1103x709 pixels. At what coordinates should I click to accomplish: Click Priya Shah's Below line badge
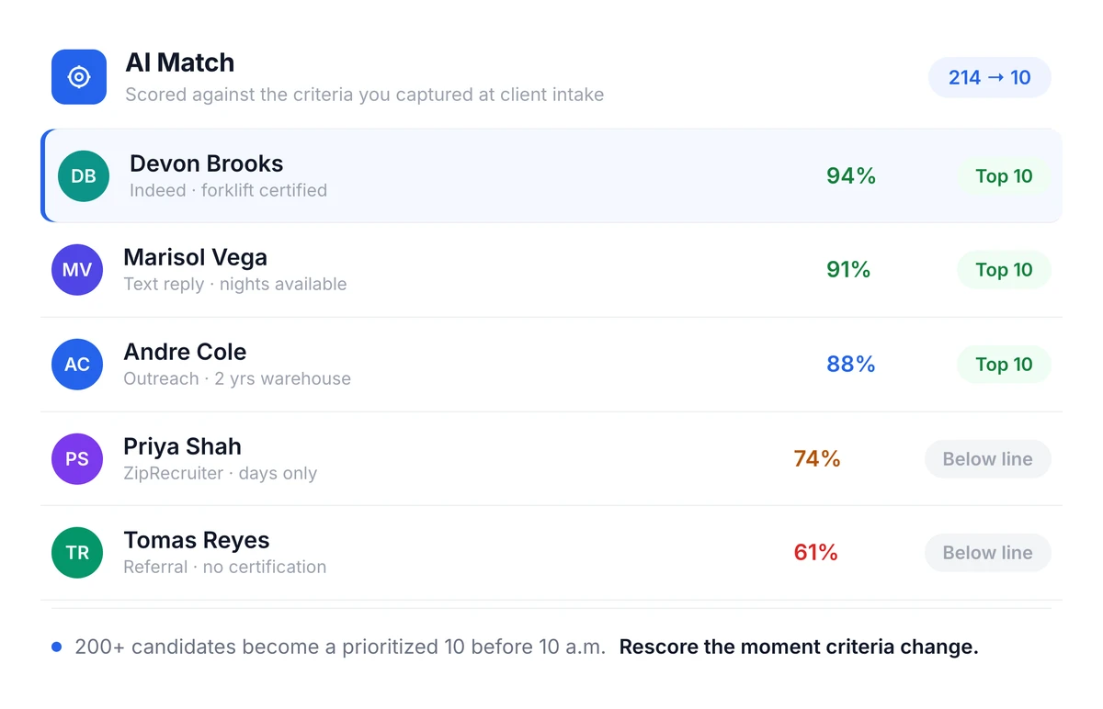tap(987, 459)
